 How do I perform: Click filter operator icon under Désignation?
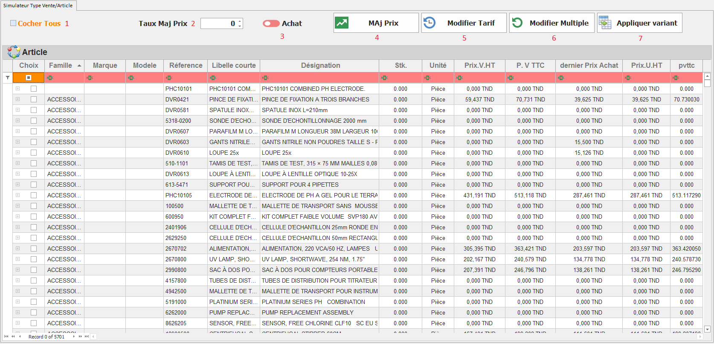265,78
